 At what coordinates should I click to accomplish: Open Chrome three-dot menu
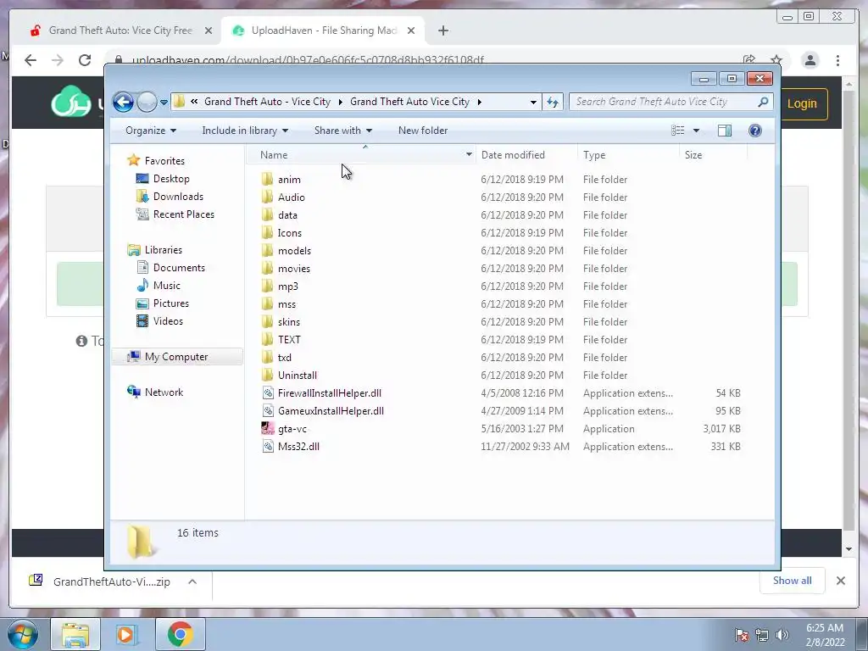837,60
